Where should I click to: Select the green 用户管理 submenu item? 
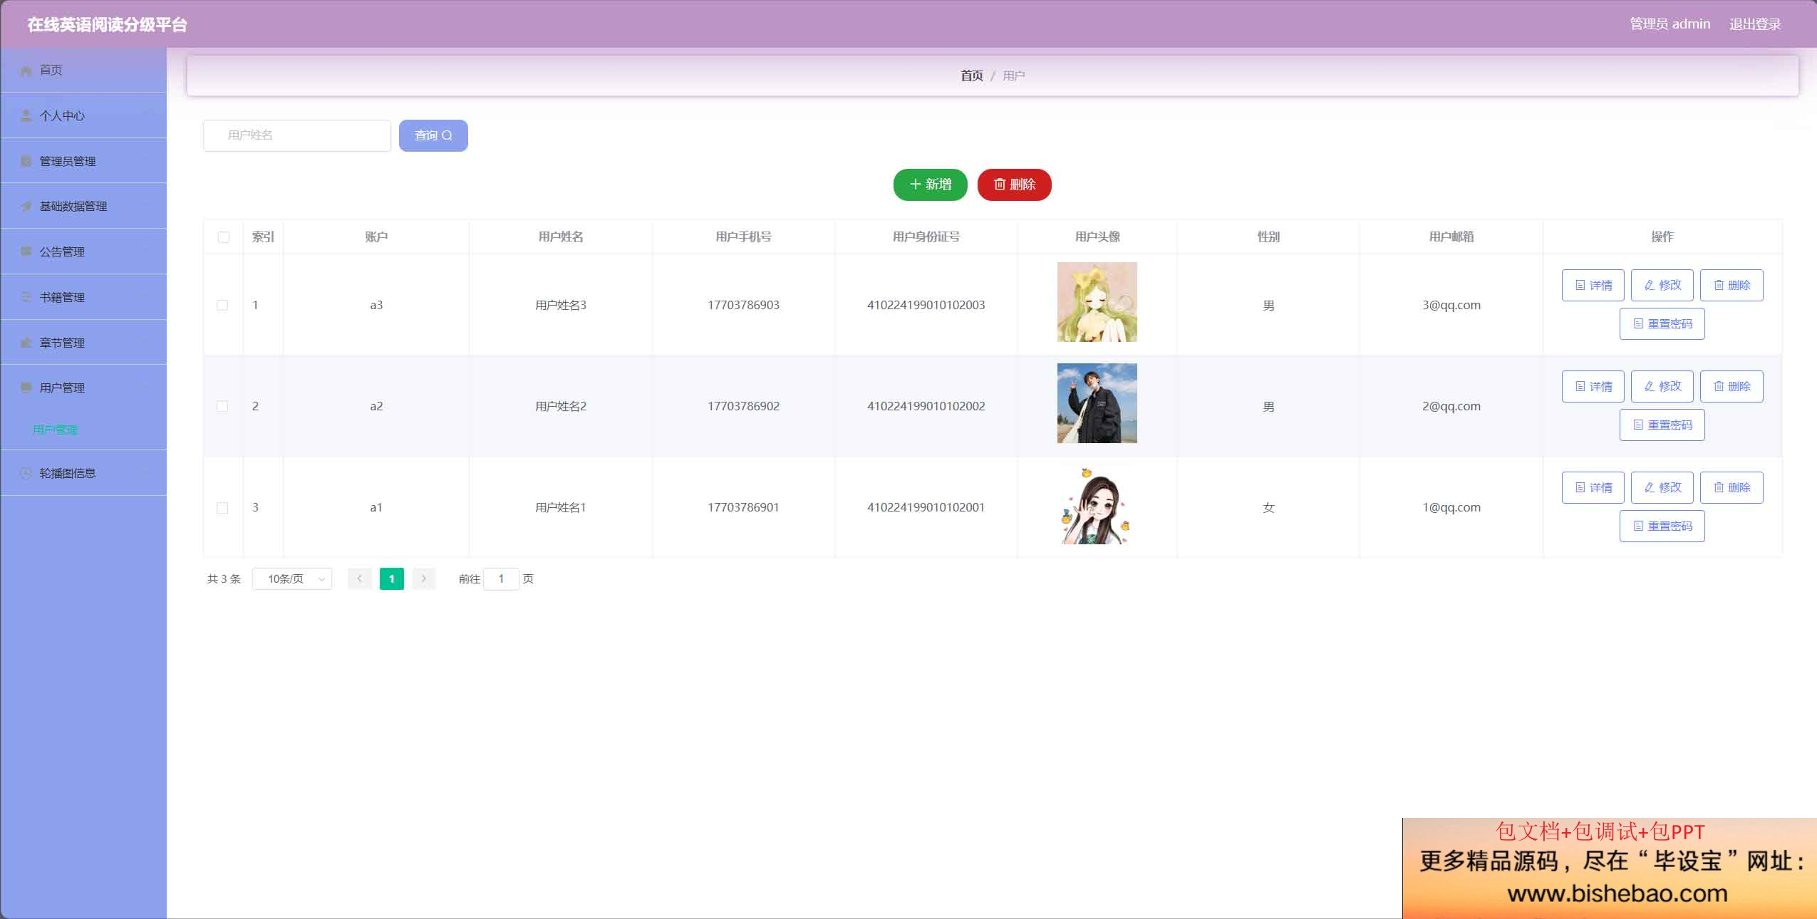click(55, 430)
